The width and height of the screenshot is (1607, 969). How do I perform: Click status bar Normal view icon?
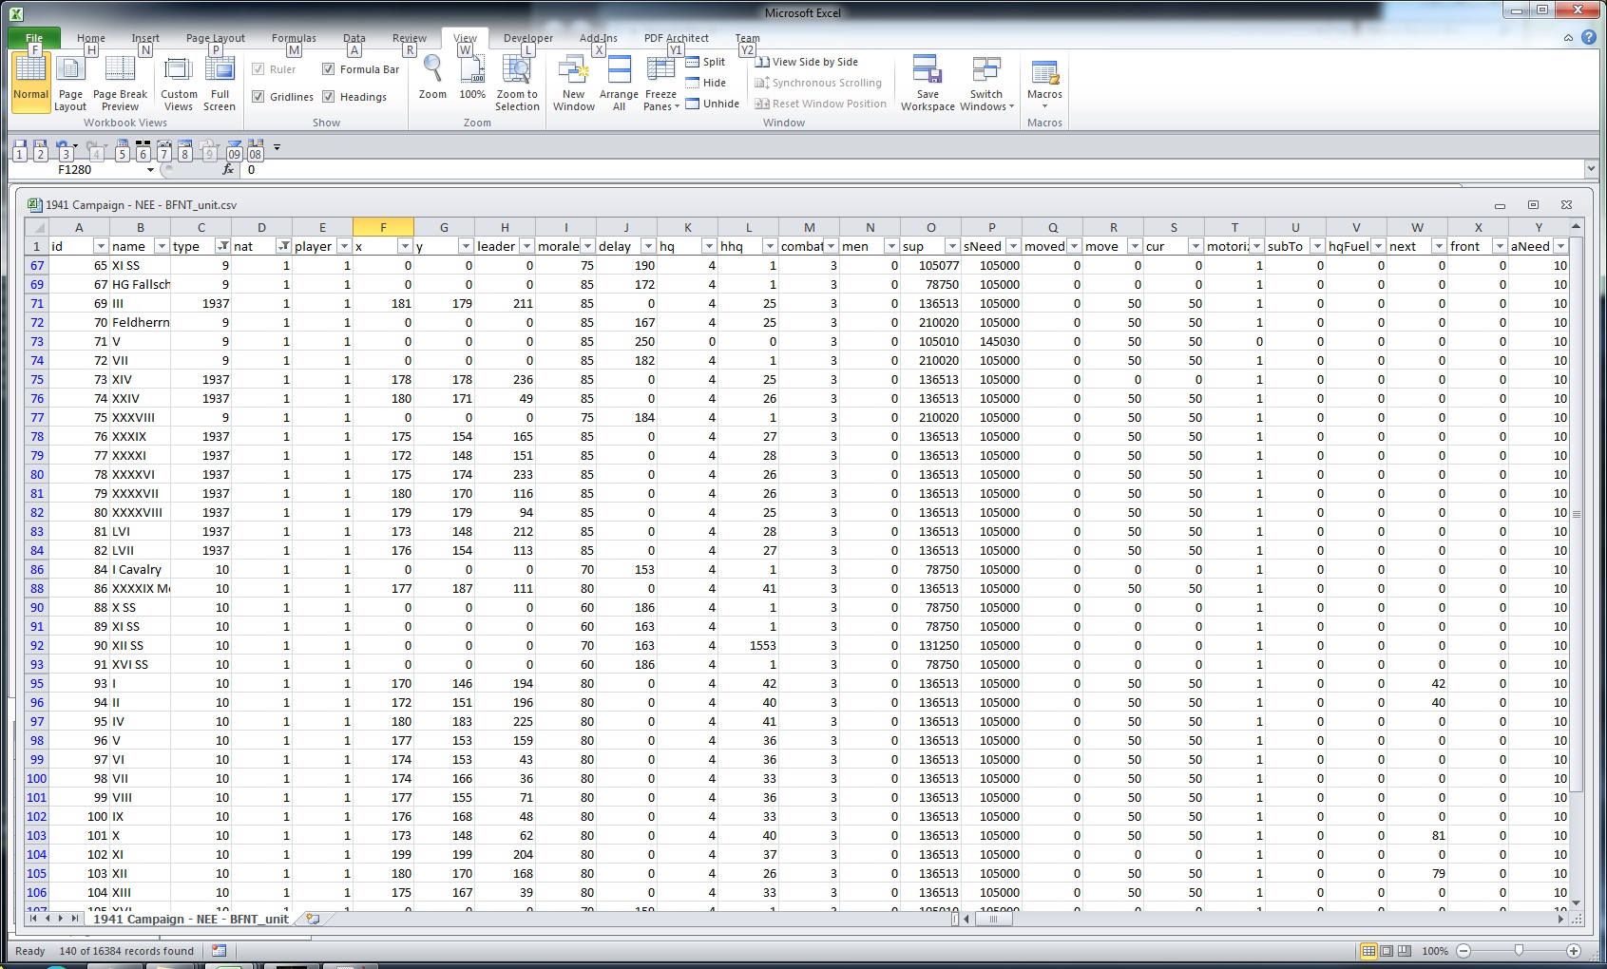[1368, 951]
